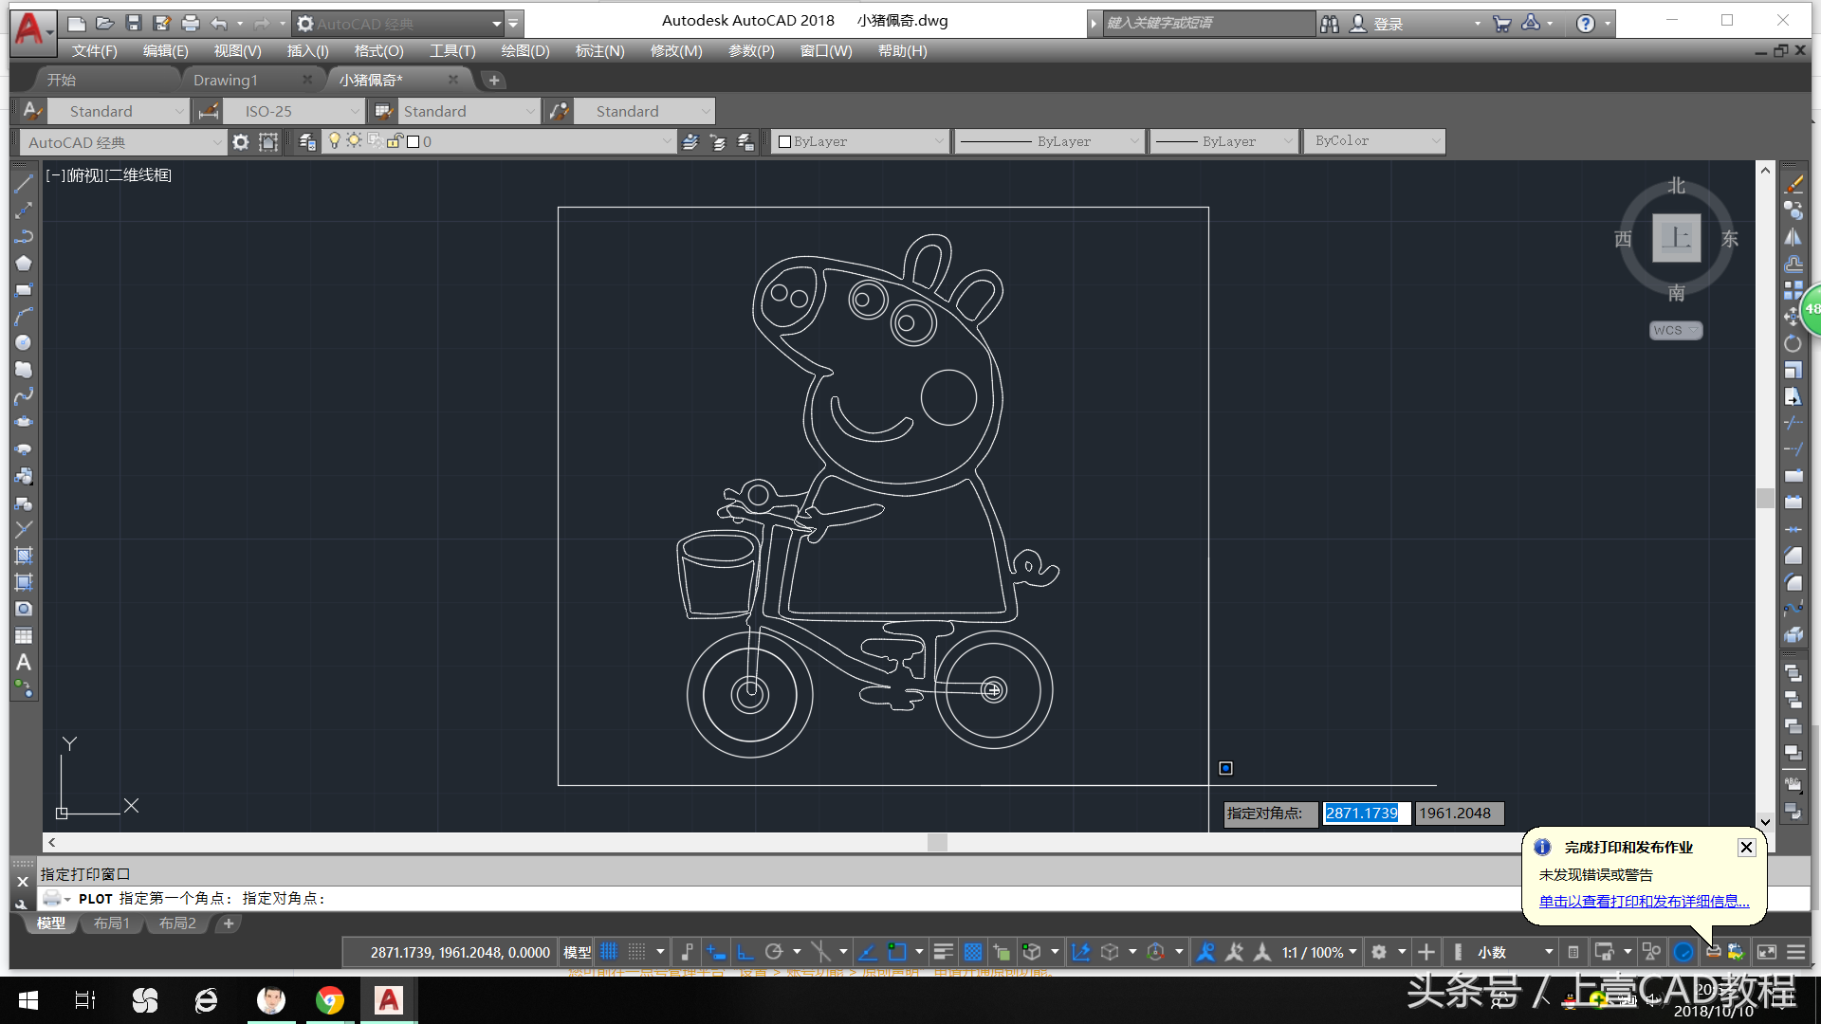Open the 修改(M) menu

(x=676, y=51)
